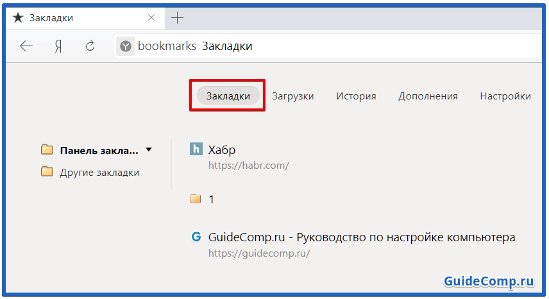Select the Другие закладки folder

pyautogui.click(x=99, y=172)
